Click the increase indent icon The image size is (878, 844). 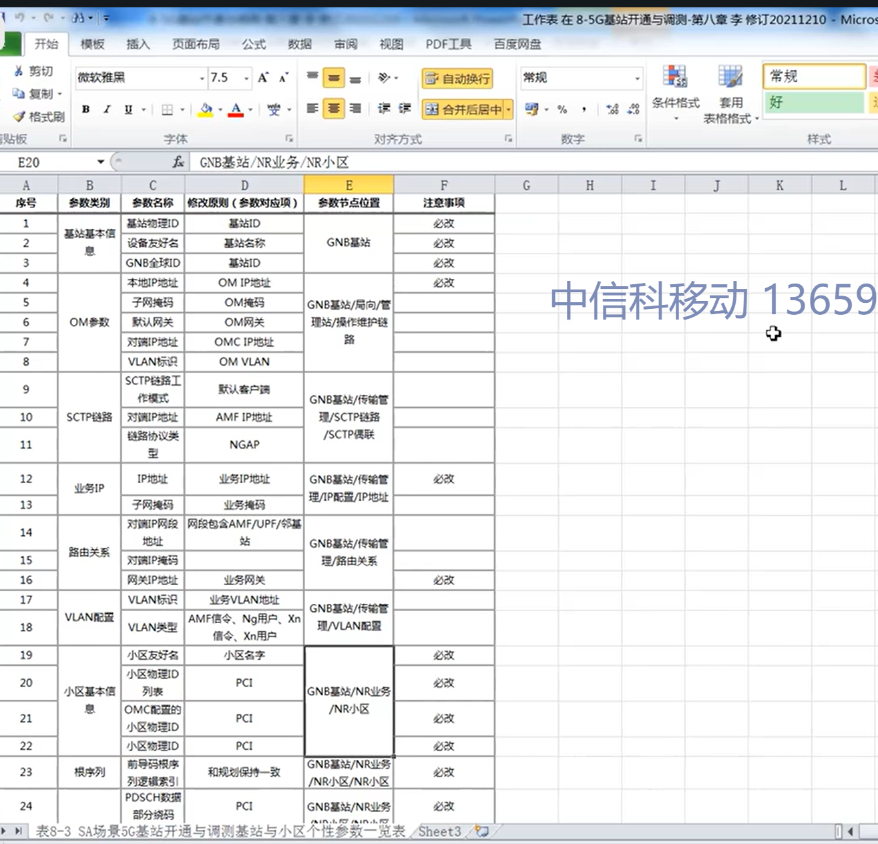[x=405, y=109]
